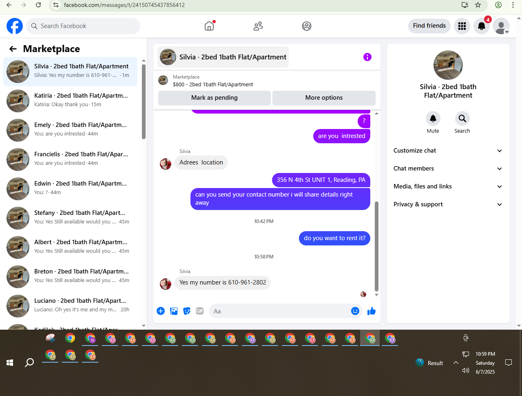522x396 pixels.
Task: Open Luciano's conversation in the list
Action: click(70, 306)
